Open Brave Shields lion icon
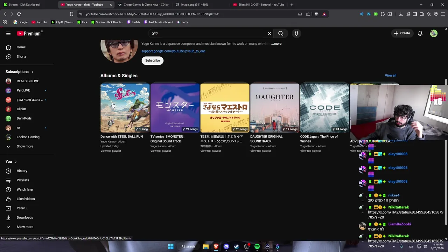448x252 pixels. 316,14
